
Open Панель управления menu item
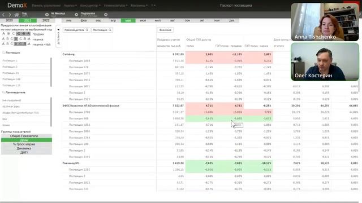(x=46, y=6)
